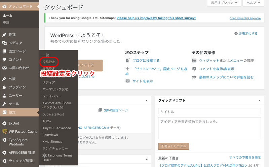Click the pages icon beside 3件の固定ページ
The width and height of the screenshot is (269, 167).
point(100,110)
